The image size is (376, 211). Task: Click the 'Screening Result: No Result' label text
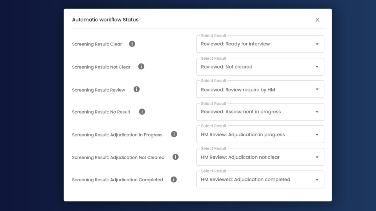[x=101, y=112]
